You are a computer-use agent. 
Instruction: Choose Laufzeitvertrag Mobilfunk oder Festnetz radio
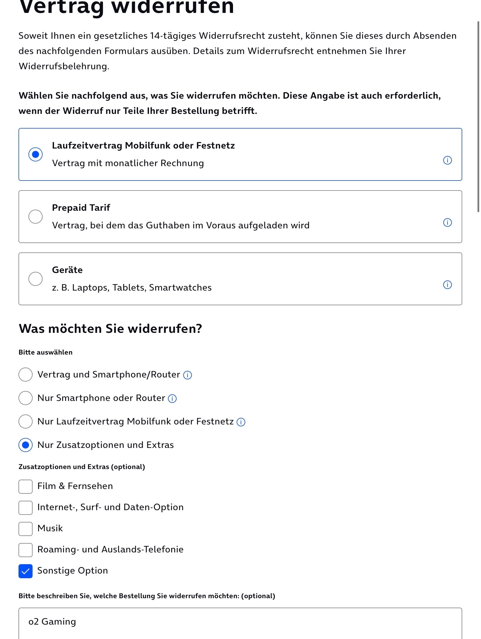36,154
